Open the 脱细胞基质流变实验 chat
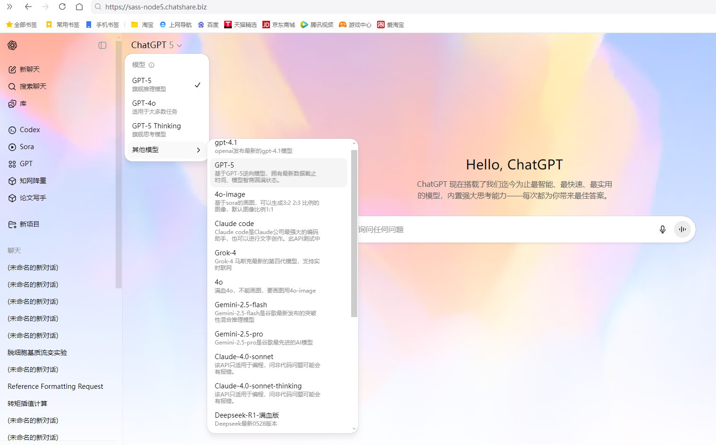This screenshot has height=445, width=716. pos(37,353)
